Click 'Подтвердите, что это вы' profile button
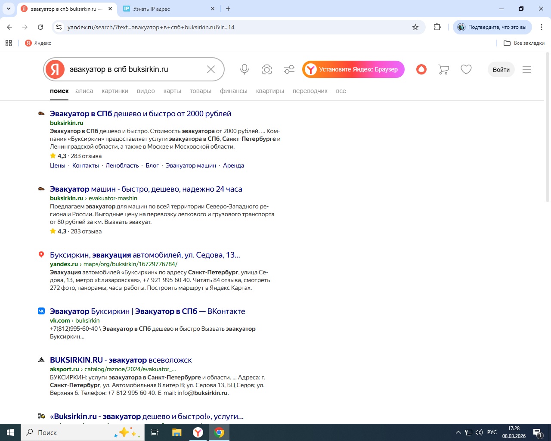Image resolution: width=551 pixels, height=441 pixels. [x=492, y=27]
